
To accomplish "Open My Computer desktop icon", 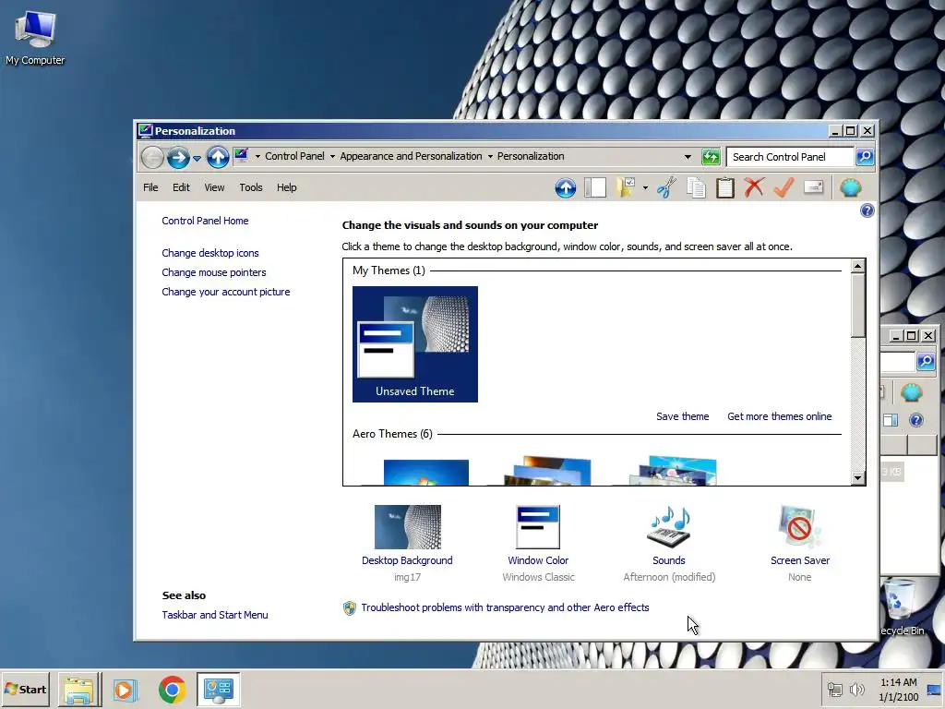I will [x=35, y=38].
